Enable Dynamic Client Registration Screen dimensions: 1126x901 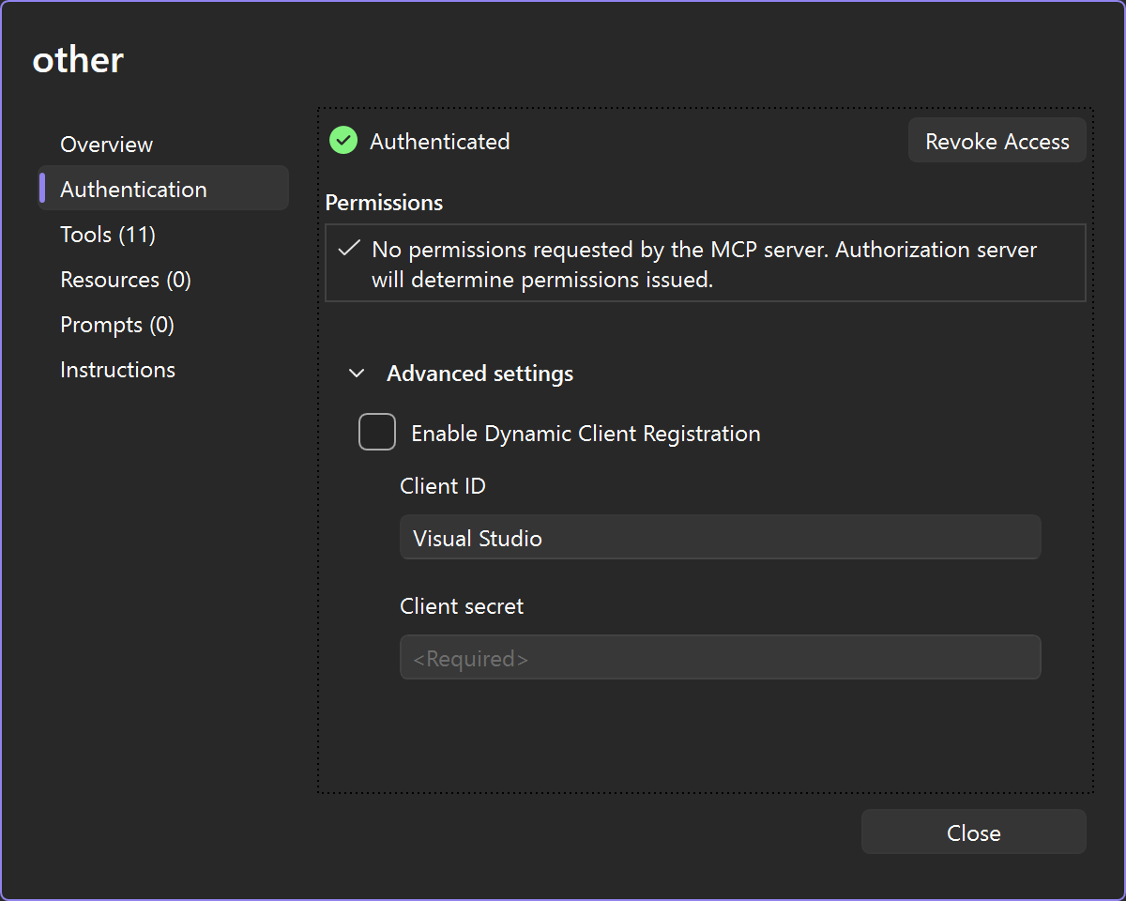pyautogui.click(x=376, y=432)
